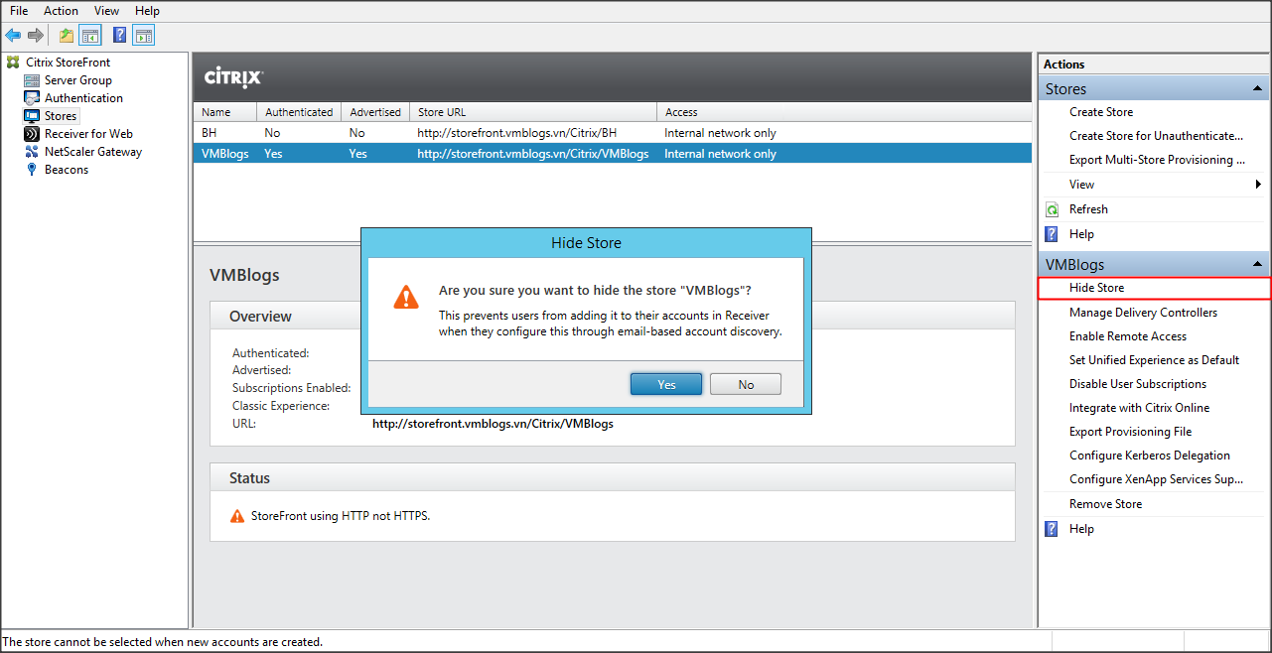Click the blue Back arrow in toolbar

(13, 36)
